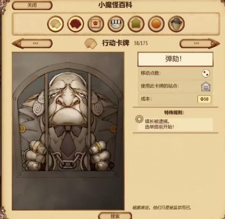Click the 特殊规则 rule description text
This screenshot has height=219, width=225.
(x=160, y=124)
